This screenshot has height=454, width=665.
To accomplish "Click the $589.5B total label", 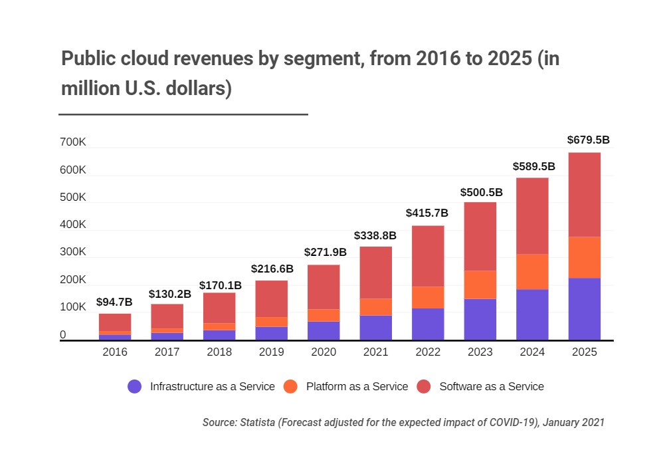I will click(x=534, y=166).
